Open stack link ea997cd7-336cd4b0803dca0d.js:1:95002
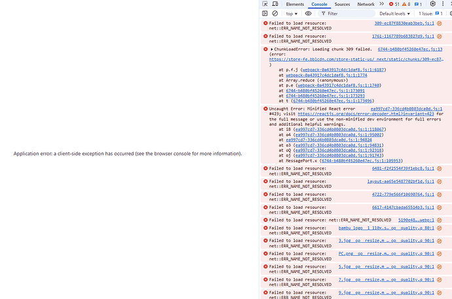The height and width of the screenshot is (299, 452). click(x=339, y=135)
